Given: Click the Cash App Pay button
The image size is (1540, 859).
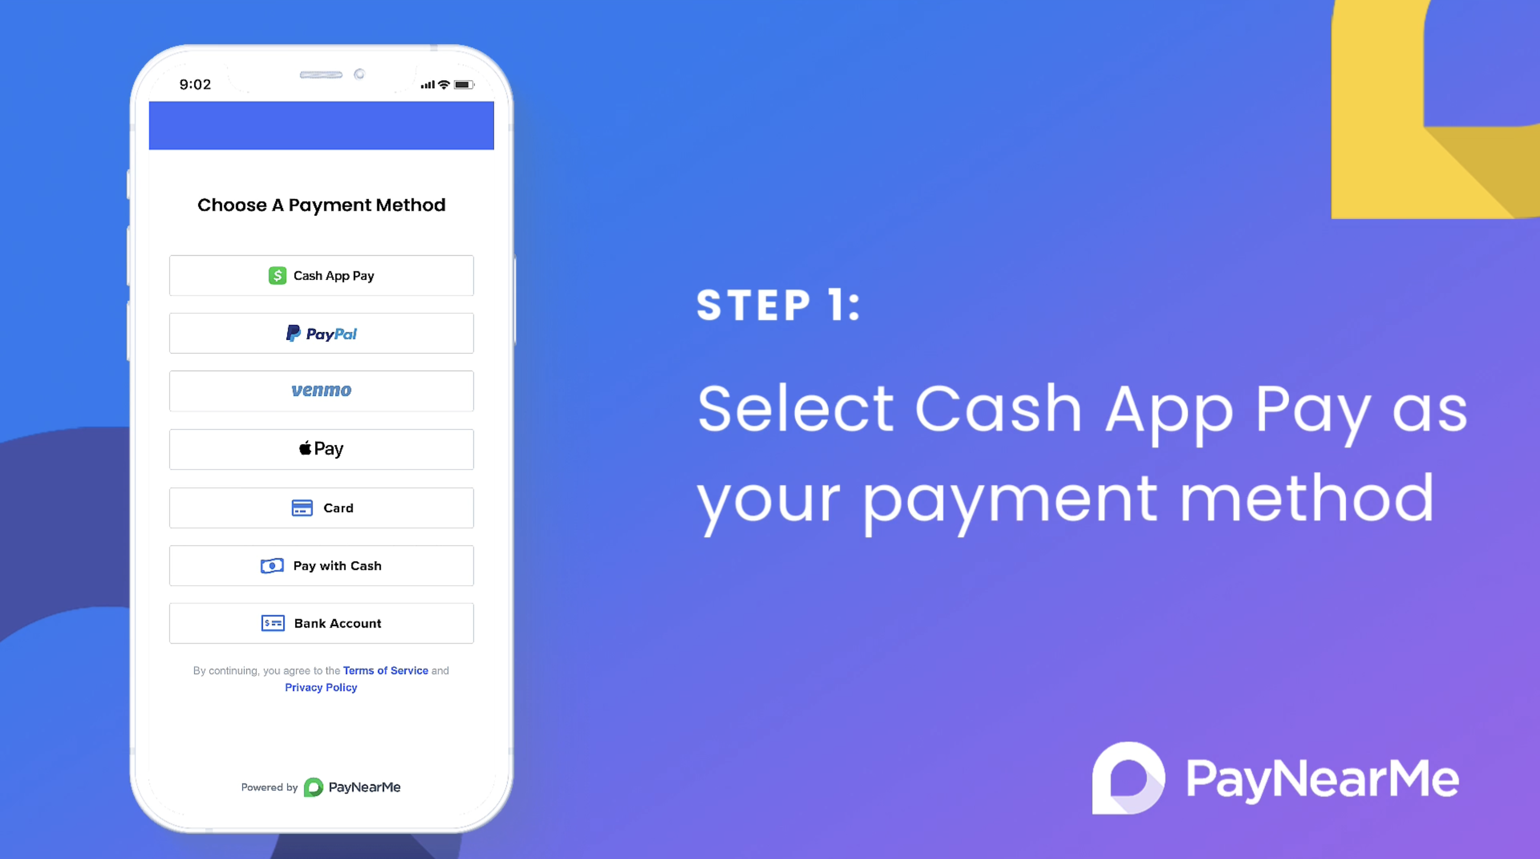Looking at the screenshot, I should [x=322, y=276].
